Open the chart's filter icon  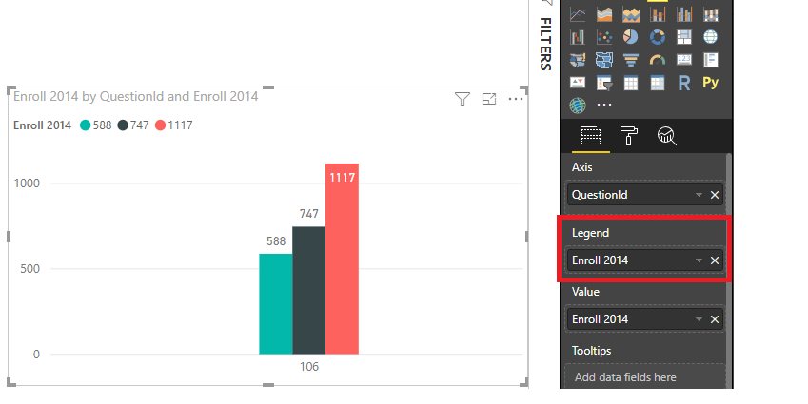click(463, 99)
